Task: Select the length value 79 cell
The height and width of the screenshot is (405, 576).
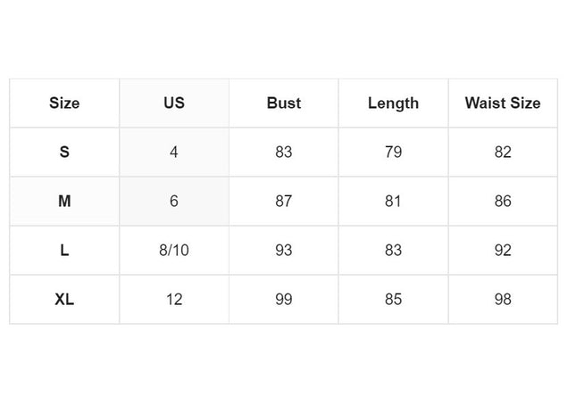Action: coord(394,152)
